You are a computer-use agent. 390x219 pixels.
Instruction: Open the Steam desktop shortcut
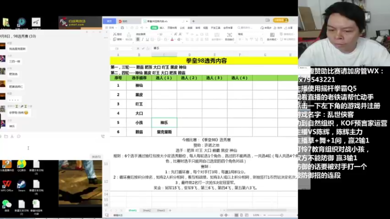point(21,186)
